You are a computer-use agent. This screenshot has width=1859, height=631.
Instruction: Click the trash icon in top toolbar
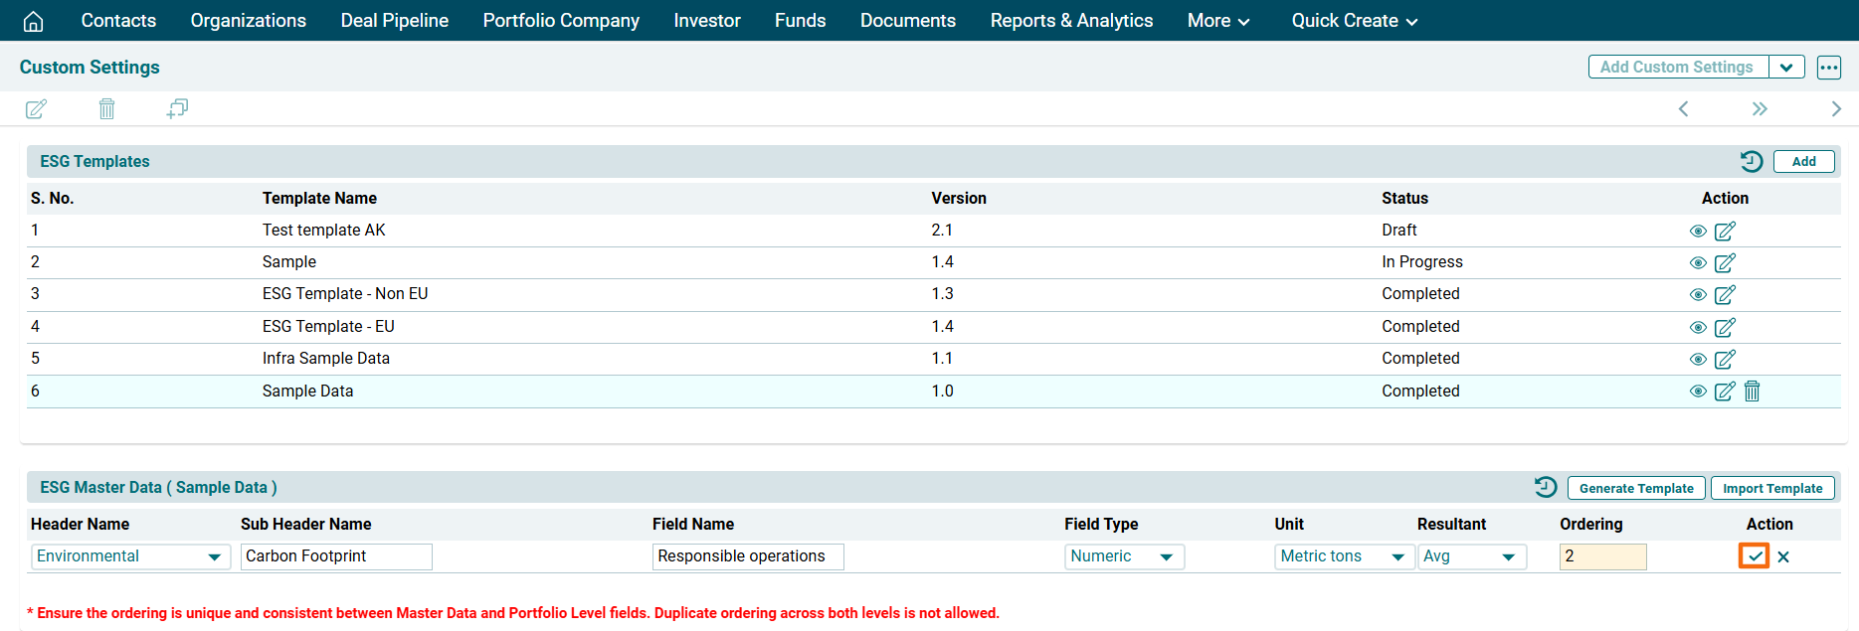(x=106, y=109)
